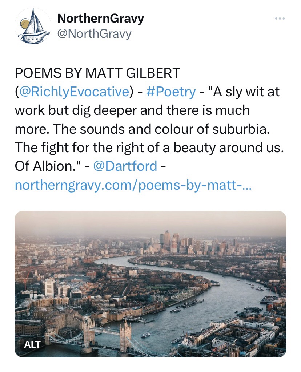
Task: Click the "POEMS BY MATT GILBERT" heading text
Action: point(97,73)
